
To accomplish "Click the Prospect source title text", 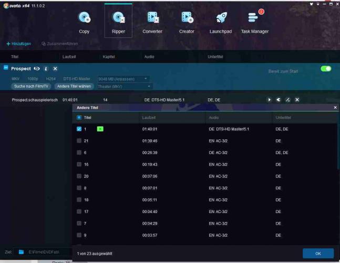I will (21, 69).
